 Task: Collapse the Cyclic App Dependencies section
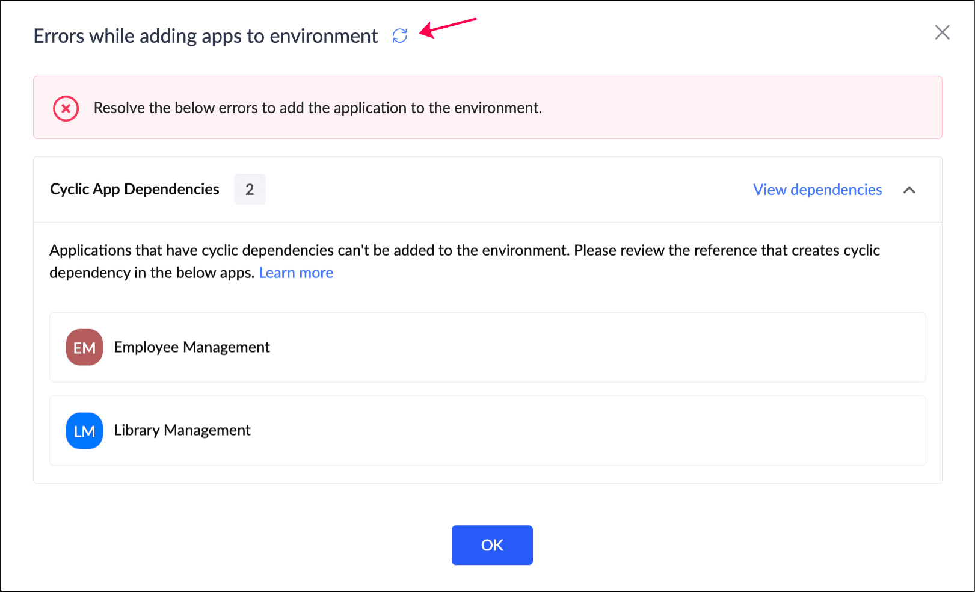909,190
